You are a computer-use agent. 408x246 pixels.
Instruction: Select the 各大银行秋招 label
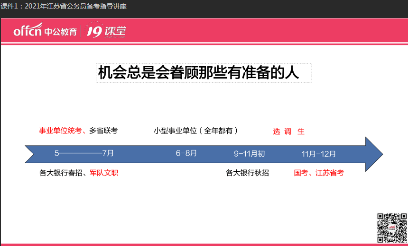click(247, 173)
